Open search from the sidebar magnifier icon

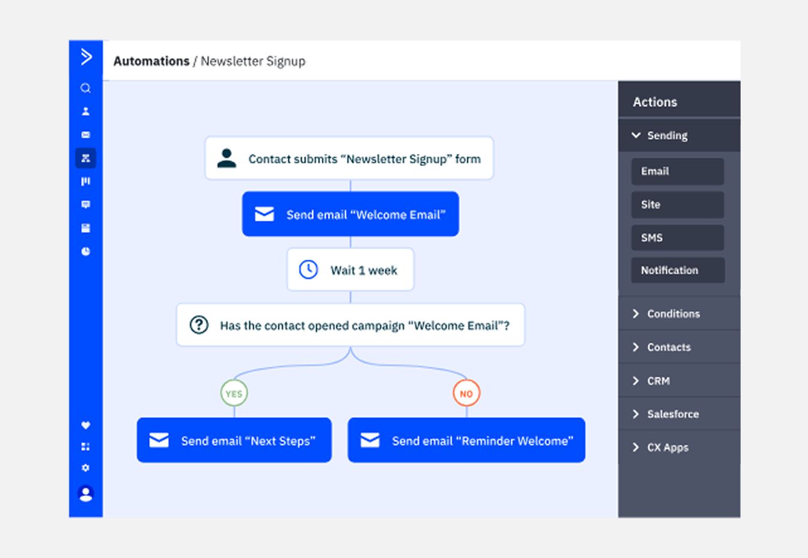(x=86, y=88)
